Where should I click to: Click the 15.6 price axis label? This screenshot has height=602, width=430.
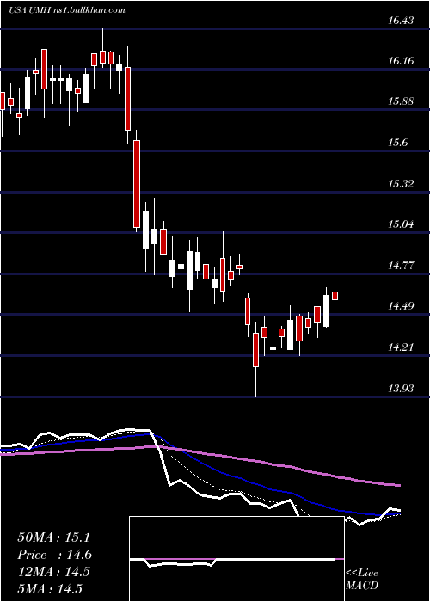point(397,143)
